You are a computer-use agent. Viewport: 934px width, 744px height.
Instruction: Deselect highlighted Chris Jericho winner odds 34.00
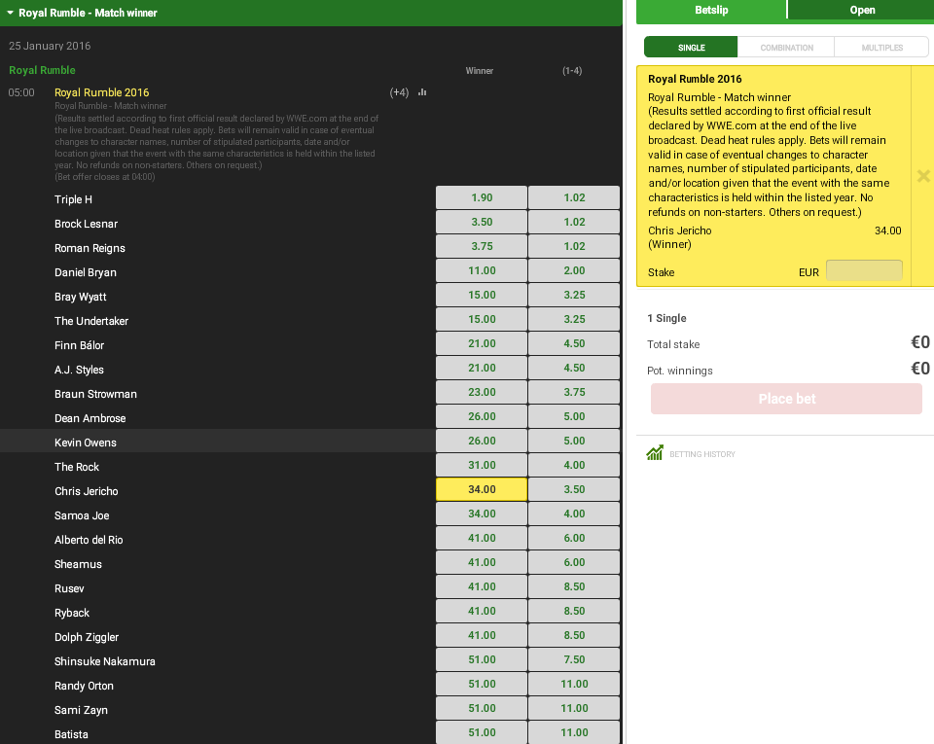click(x=482, y=490)
